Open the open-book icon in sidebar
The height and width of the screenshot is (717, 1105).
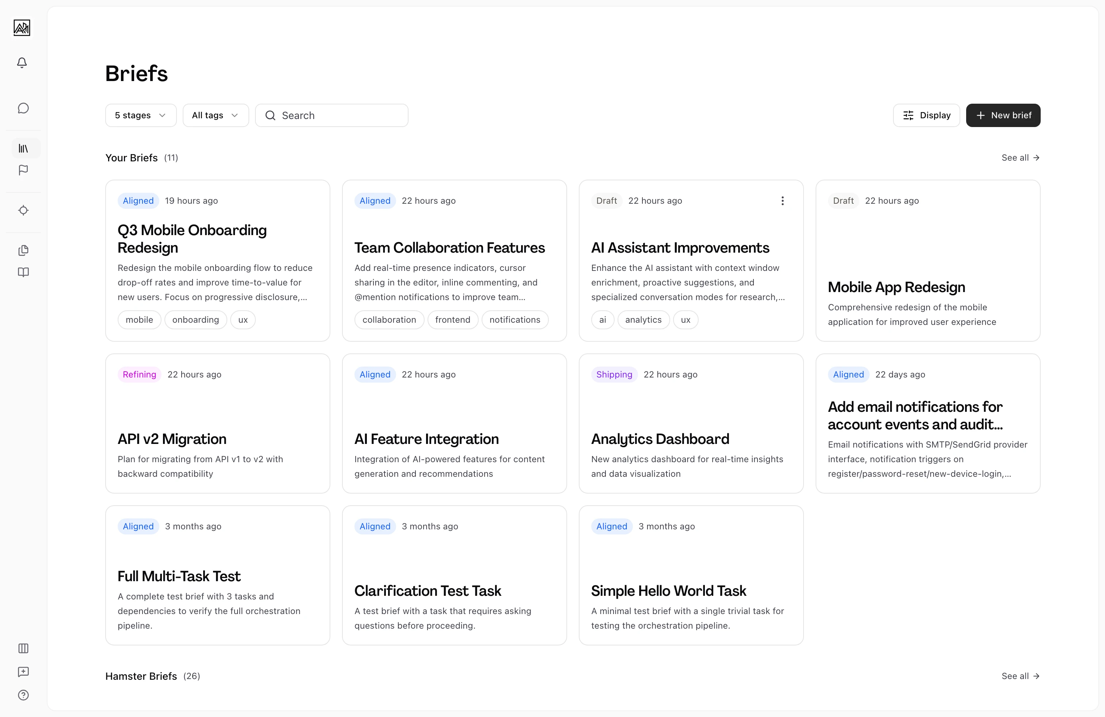point(23,272)
